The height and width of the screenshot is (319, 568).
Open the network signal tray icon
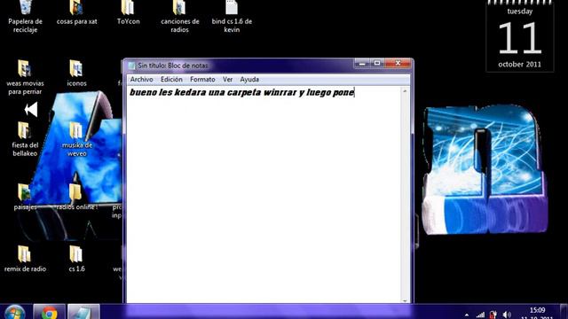[x=480, y=315]
